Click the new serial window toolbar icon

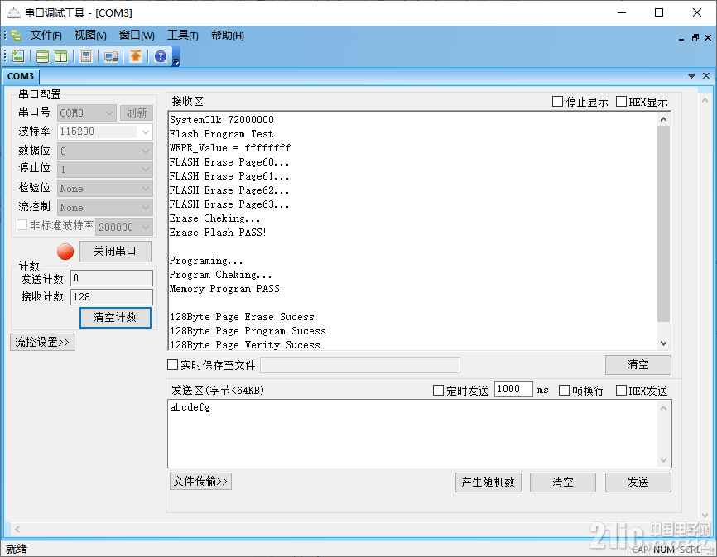tap(18, 56)
